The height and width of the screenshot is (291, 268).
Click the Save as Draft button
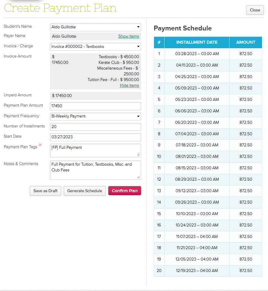click(45, 191)
